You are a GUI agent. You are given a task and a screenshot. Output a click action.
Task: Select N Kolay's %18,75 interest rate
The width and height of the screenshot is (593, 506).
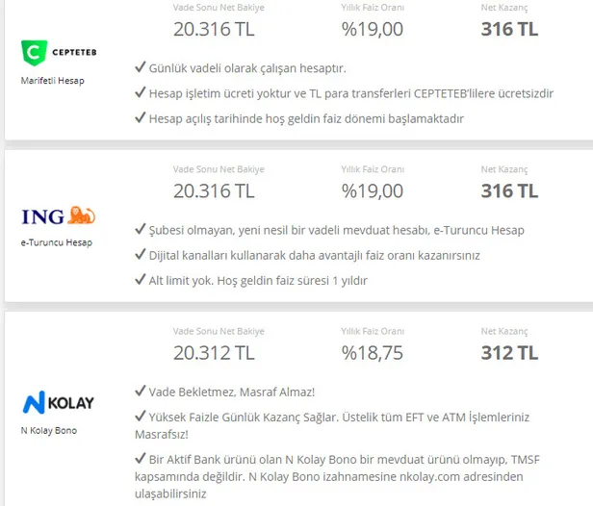tap(372, 353)
